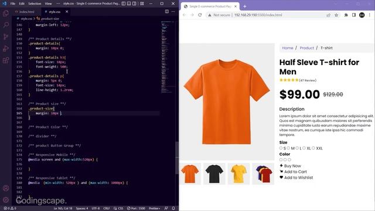Open the Extensions view in VS Code
375x211 pixels.
6,60
